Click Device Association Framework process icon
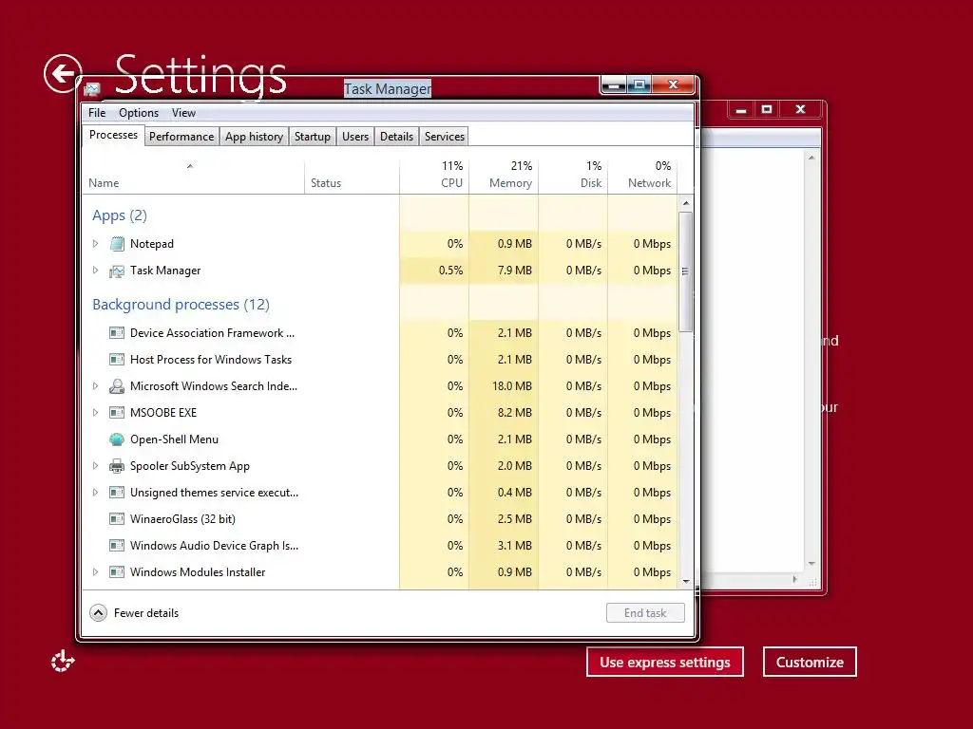Screen dimensions: 973x729 [x=117, y=333]
